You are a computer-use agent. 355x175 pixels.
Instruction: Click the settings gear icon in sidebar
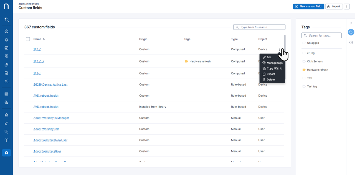6,153
